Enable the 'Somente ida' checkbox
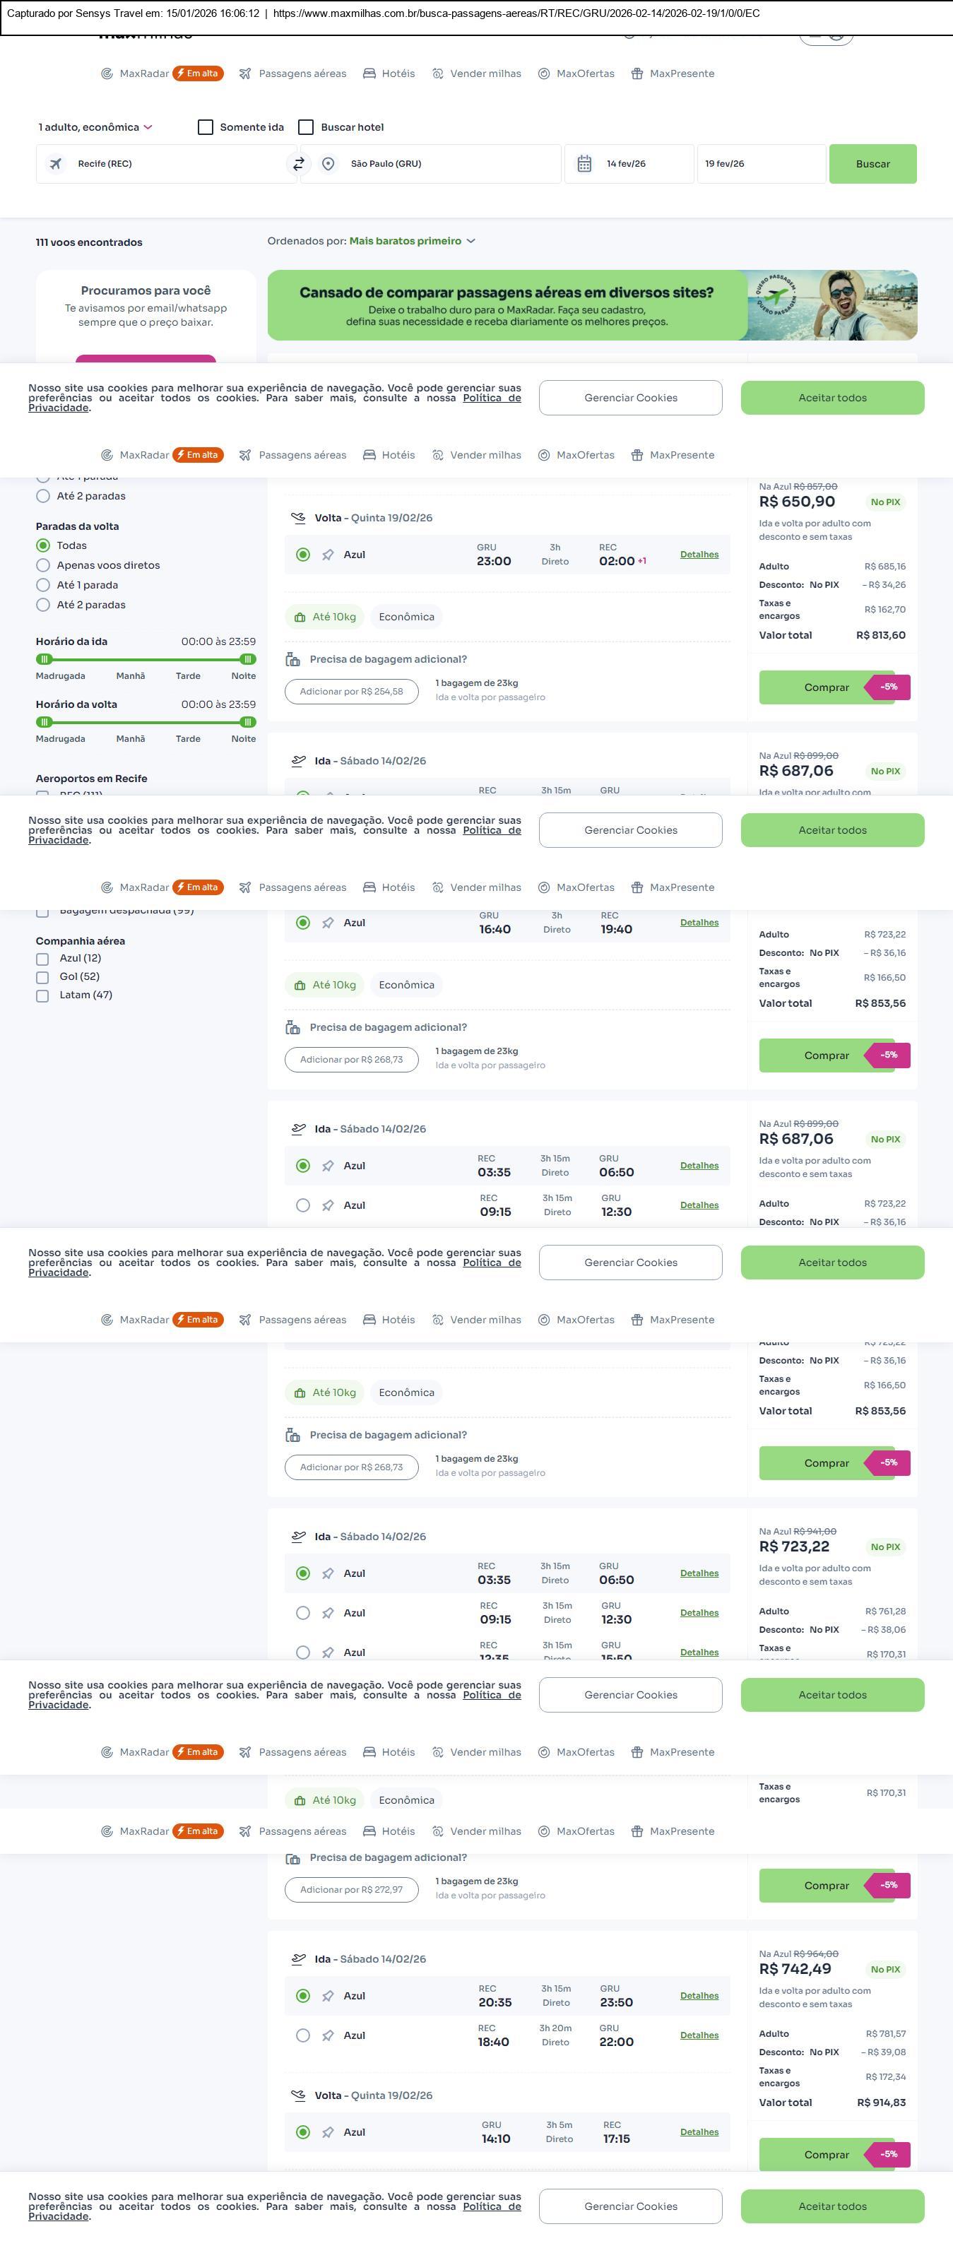 point(205,127)
